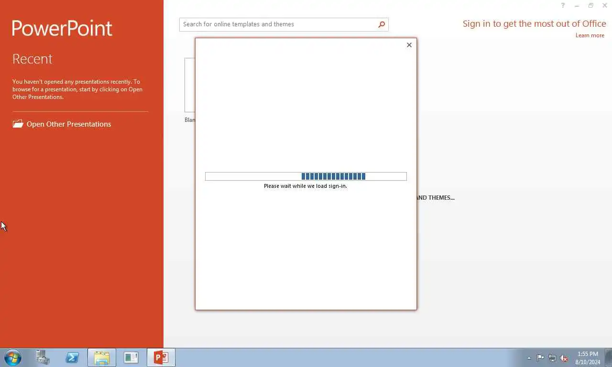Close the sign-in loading dialog
The height and width of the screenshot is (367, 612).
[409, 45]
